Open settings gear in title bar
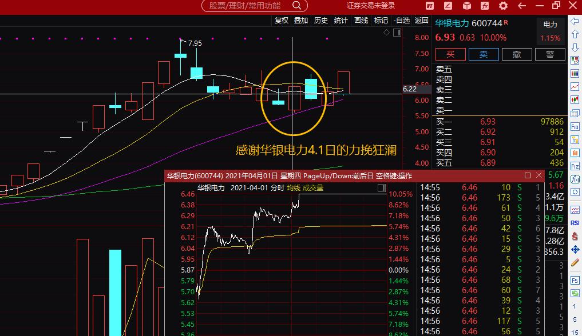 [503, 6]
